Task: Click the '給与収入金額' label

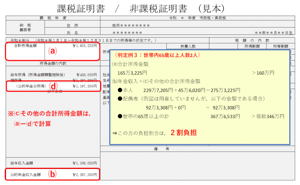Action: tap(22, 163)
